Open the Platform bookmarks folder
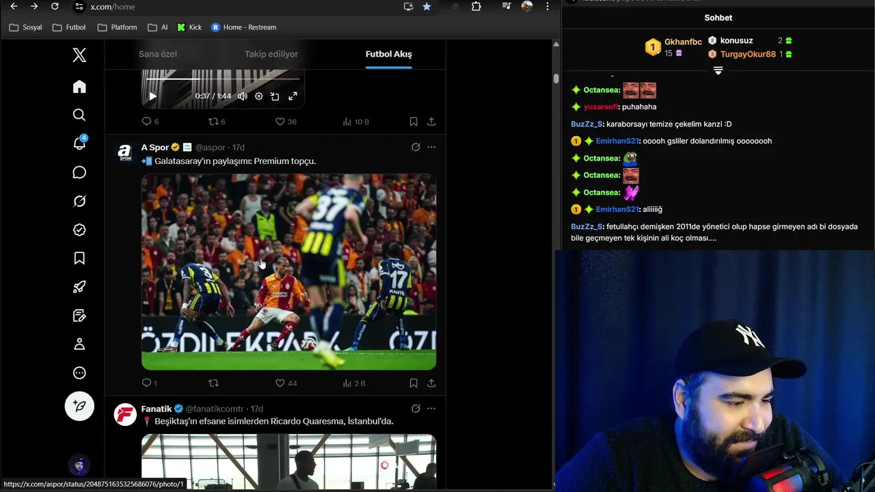The width and height of the screenshot is (875, 492). tap(117, 27)
